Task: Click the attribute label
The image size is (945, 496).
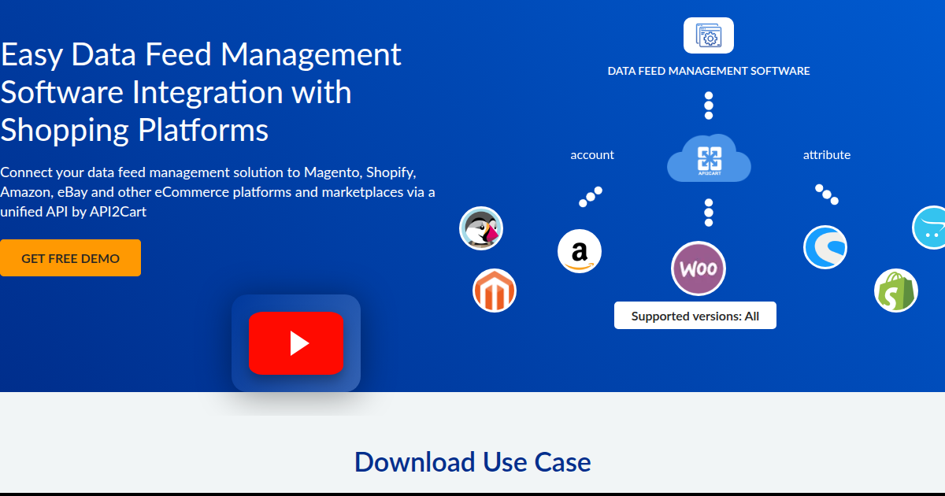Action: (827, 155)
